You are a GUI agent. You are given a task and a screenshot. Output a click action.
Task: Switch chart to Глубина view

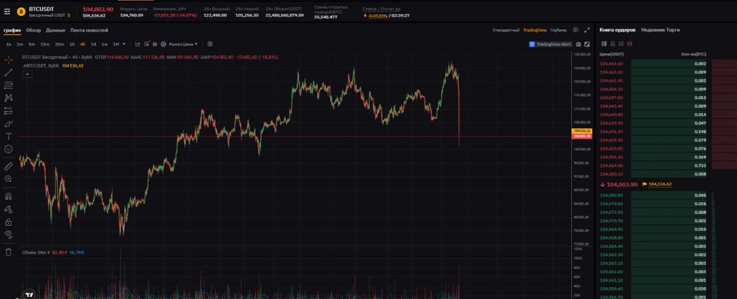coord(558,30)
